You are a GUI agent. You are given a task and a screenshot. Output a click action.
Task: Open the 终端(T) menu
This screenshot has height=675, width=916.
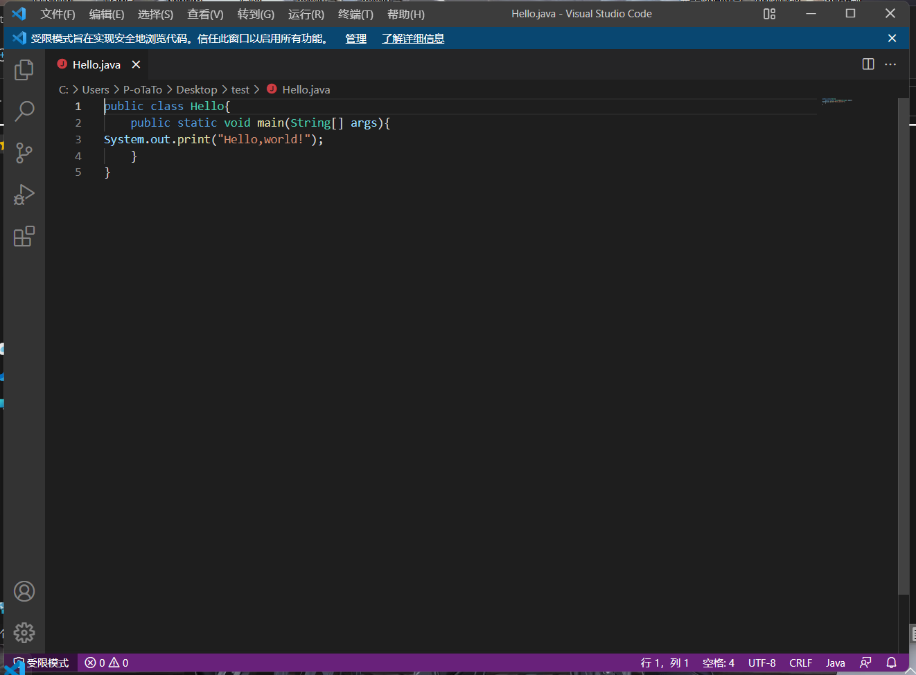tap(355, 14)
